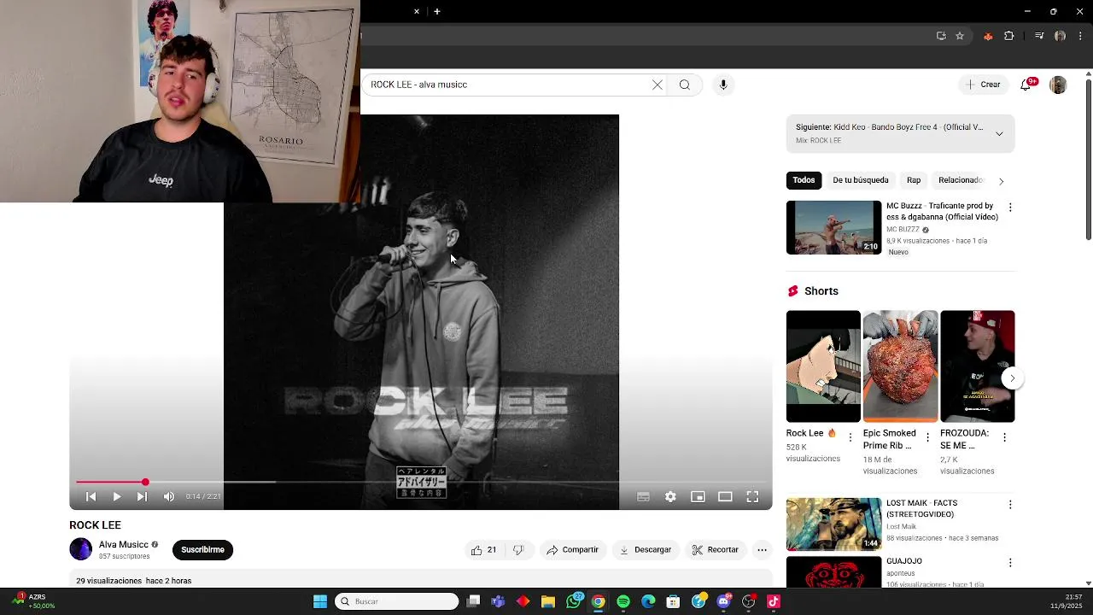Screen dimensions: 1093x615
Task: Click the taskbar Buscar search box
Action: (x=397, y=601)
